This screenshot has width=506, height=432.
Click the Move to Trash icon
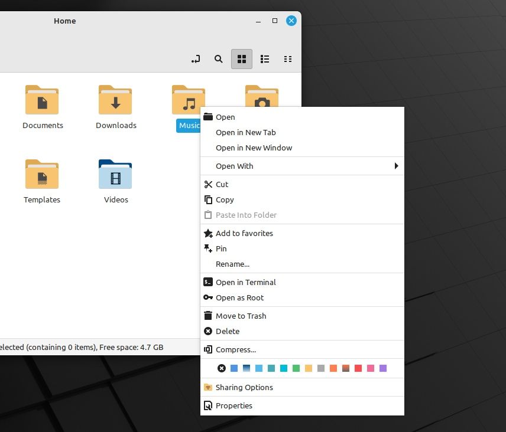207,316
